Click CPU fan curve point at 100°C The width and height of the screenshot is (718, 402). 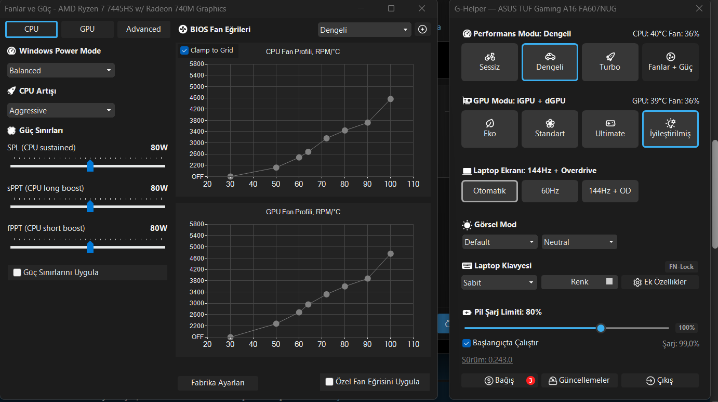pos(390,99)
